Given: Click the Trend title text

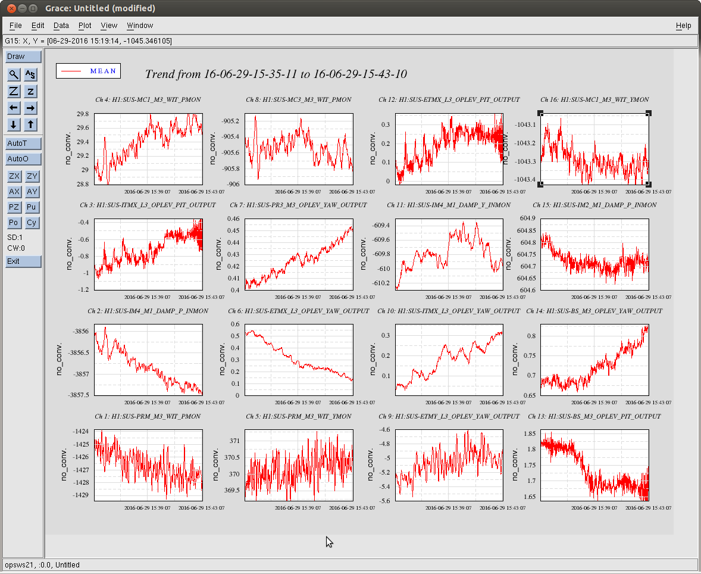Looking at the screenshot, I should (276, 74).
